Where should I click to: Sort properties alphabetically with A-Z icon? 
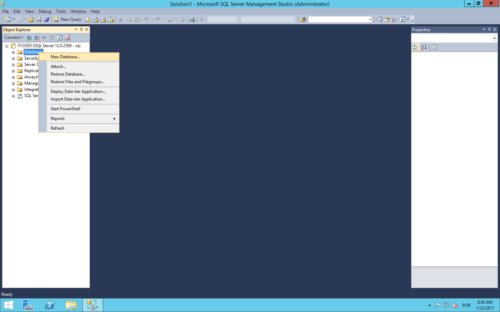click(424, 47)
